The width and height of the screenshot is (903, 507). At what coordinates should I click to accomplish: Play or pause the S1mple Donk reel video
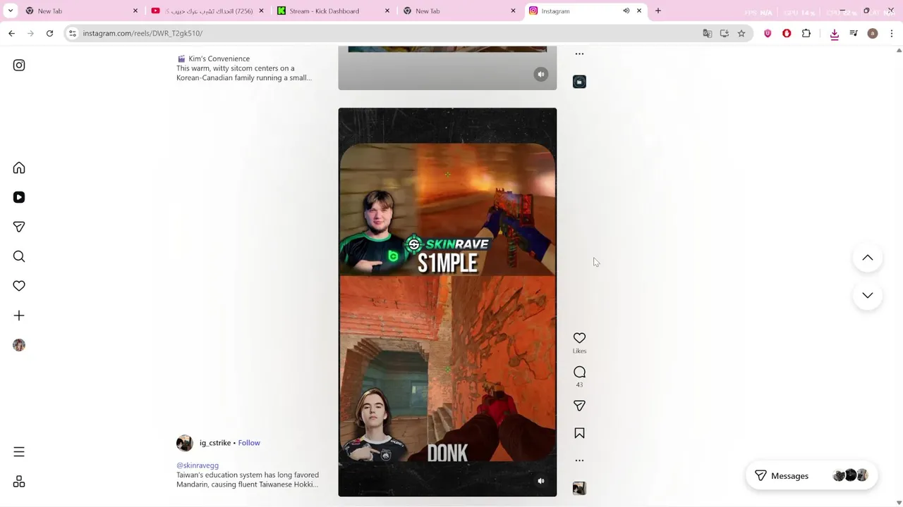tap(447, 302)
